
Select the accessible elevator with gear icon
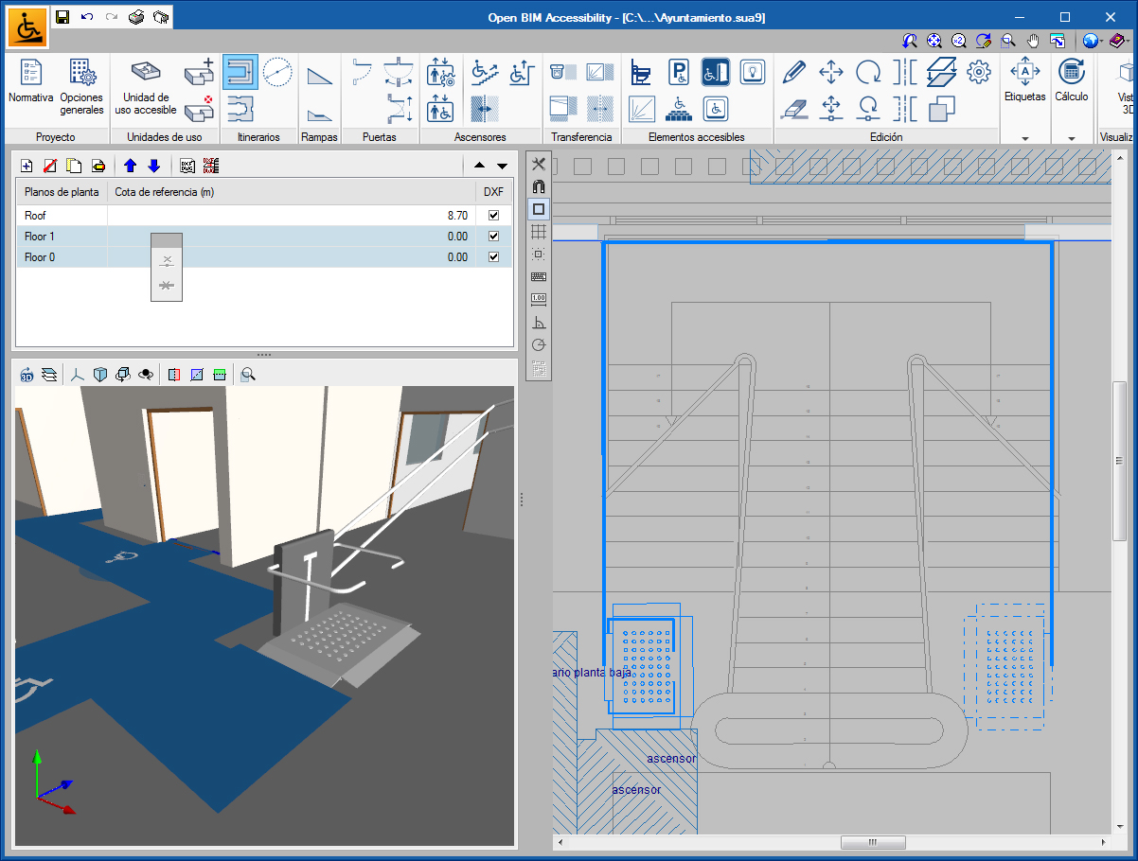pyautogui.click(x=441, y=72)
